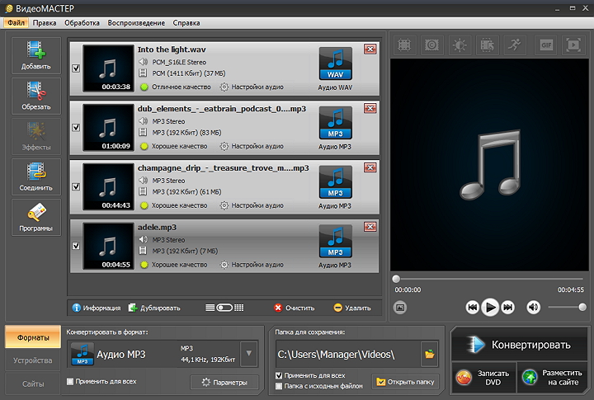Image resolution: width=594 pixels, height=400 pixels.
Task: Click the GIF creation icon
Action: click(x=546, y=45)
